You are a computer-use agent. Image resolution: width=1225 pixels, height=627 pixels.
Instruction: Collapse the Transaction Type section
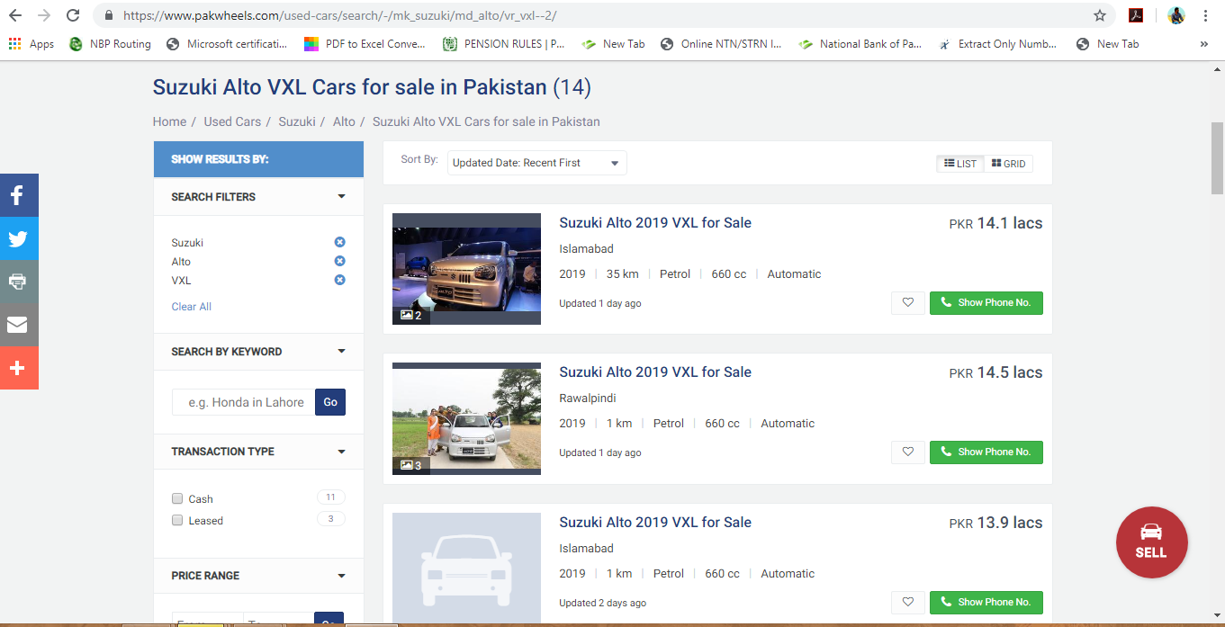point(341,452)
